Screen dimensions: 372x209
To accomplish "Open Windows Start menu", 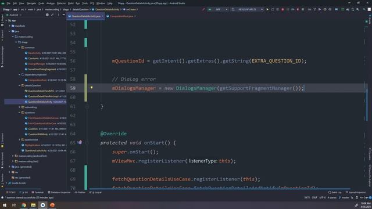I will point(5,205).
